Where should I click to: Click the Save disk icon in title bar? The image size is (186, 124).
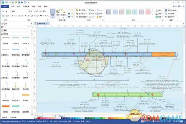coord(19,2)
